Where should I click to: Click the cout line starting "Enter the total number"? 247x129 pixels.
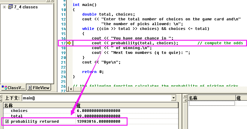pyautogui.click(x=161, y=19)
